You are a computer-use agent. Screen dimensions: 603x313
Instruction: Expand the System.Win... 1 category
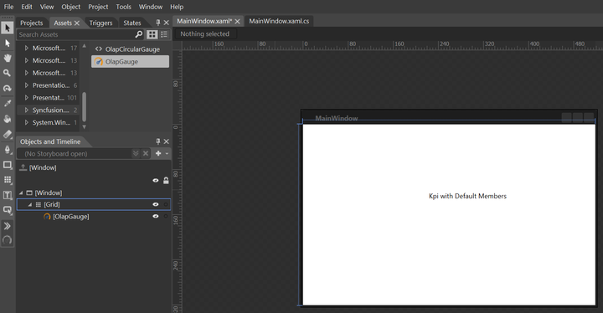point(27,122)
